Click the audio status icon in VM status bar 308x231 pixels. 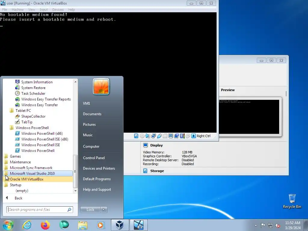[148, 136]
